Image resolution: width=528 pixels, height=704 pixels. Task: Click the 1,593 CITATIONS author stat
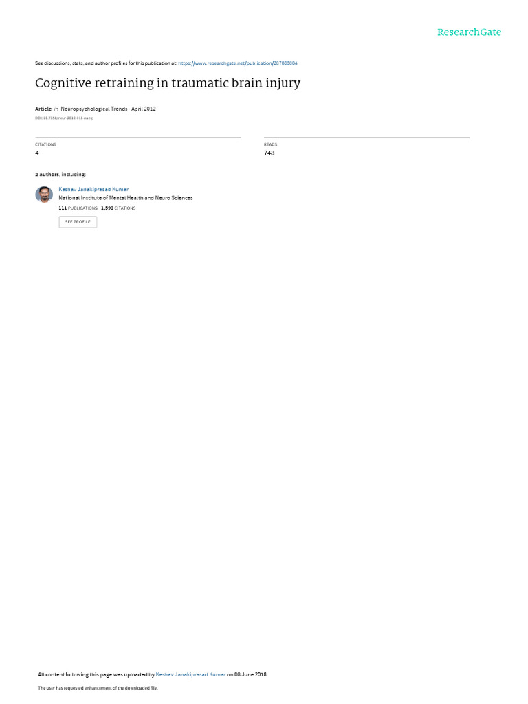click(x=118, y=208)
